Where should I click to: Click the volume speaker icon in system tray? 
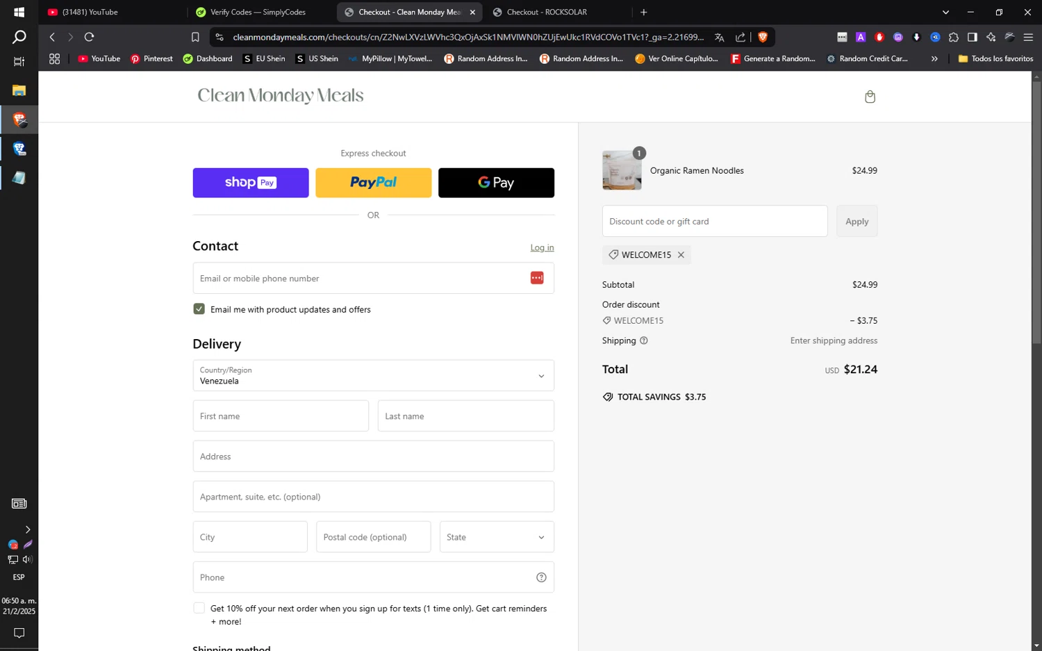tap(27, 559)
